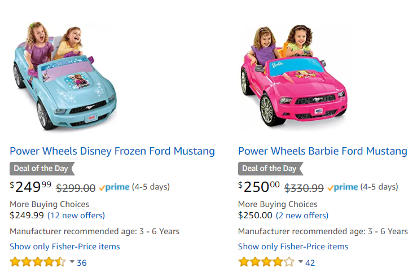Click the $249.99 deal price
Viewport: 417px width, 277px height.
pyautogui.click(x=30, y=187)
